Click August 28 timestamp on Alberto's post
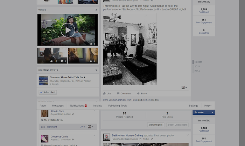Screen dimensions: 245x146 (61, 114)
